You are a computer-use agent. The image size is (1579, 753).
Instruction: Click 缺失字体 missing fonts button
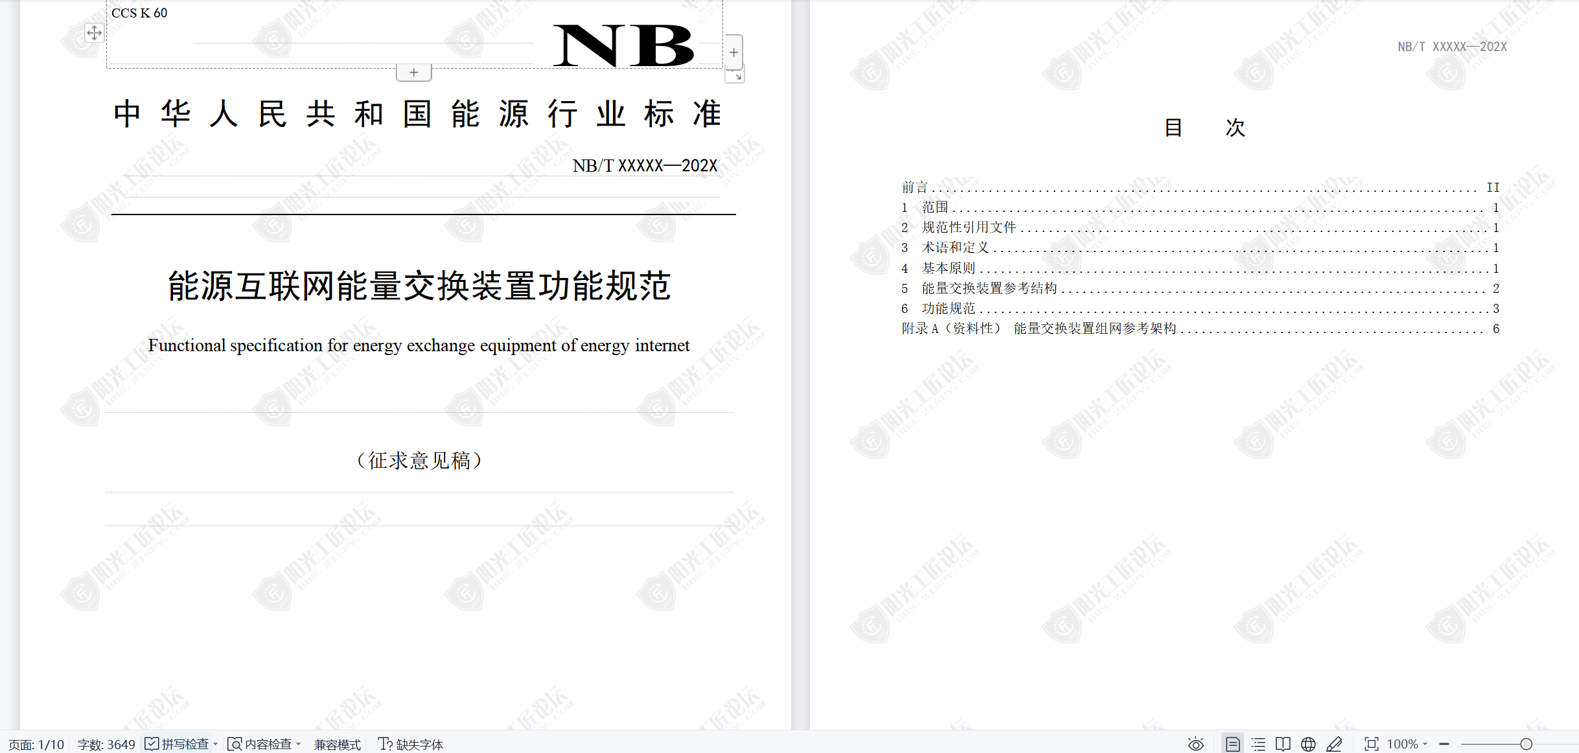411,745
